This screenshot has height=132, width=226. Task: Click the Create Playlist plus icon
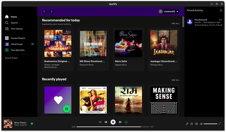click(7, 38)
